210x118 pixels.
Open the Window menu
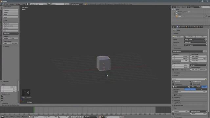tap(18, 4)
